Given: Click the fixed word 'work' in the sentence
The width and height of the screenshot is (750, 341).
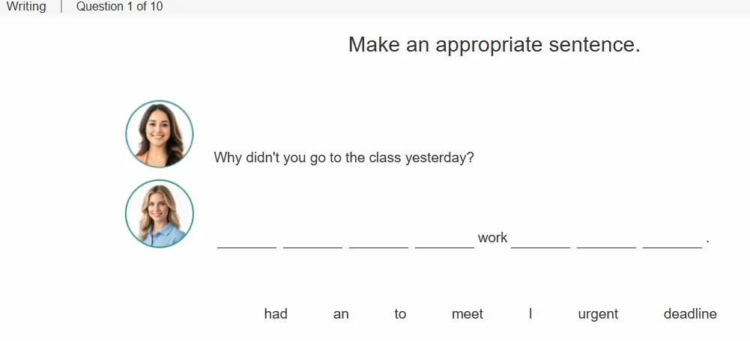Looking at the screenshot, I should tap(492, 237).
